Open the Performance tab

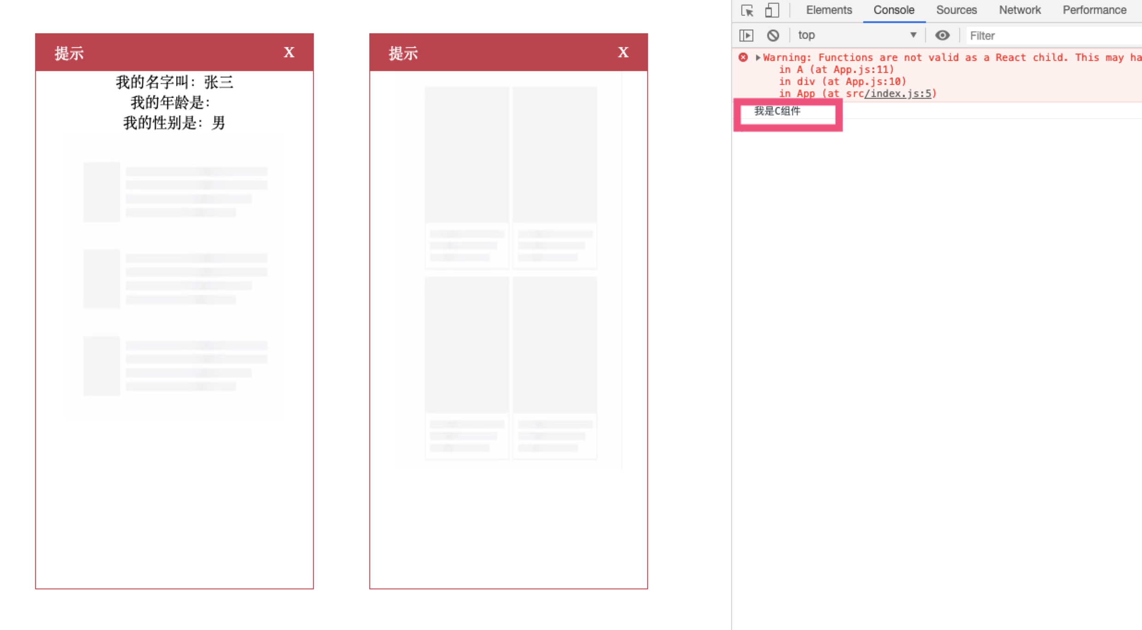[x=1094, y=10]
